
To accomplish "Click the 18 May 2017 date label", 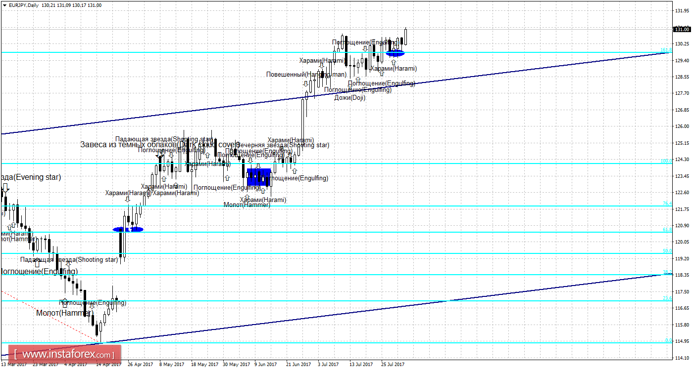I will [x=204, y=365].
